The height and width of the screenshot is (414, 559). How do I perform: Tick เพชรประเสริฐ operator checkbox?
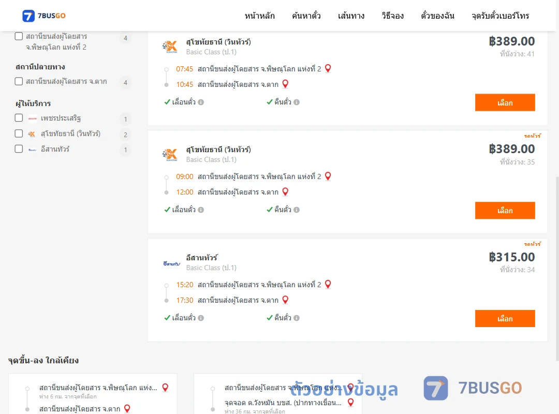pyautogui.click(x=19, y=118)
